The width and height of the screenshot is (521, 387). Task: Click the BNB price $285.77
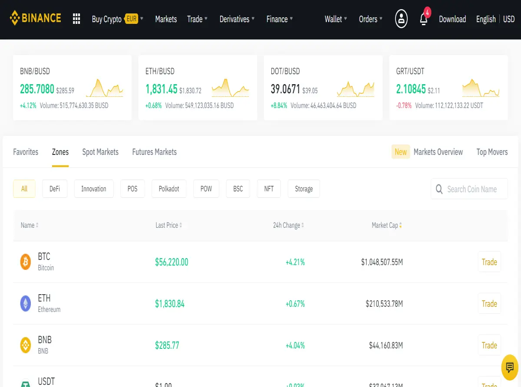167,345
